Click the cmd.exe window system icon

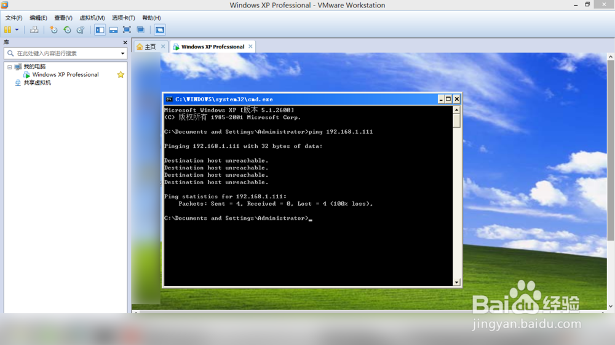(x=169, y=99)
